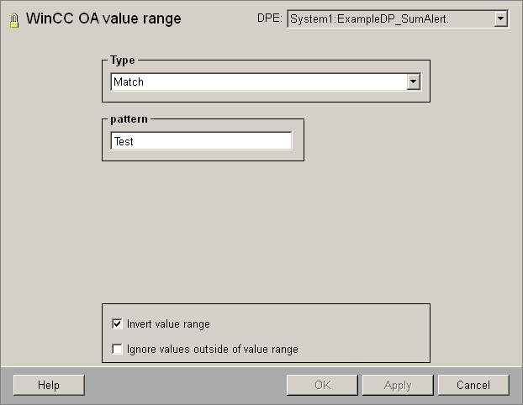Click the Help button

[x=49, y=385]
